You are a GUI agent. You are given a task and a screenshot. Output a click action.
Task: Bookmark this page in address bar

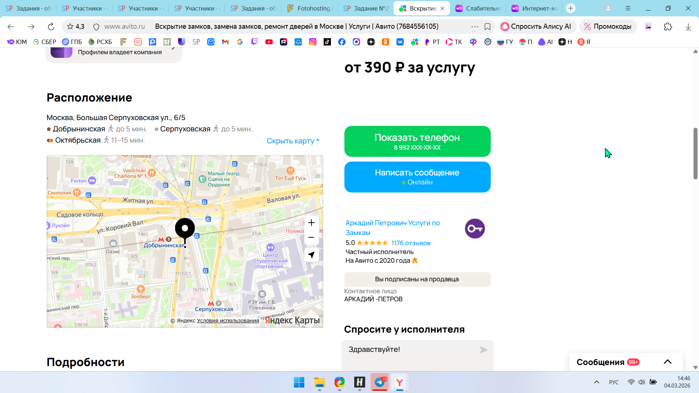pos(487,27)
